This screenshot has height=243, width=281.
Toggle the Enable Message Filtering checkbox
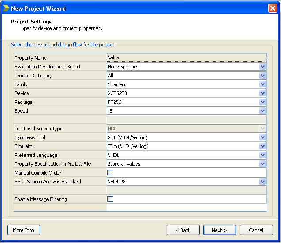110,199
